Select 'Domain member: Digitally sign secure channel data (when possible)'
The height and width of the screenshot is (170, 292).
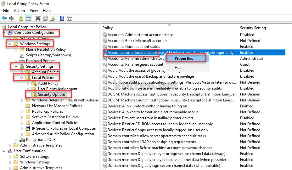[x=164, y=166]
